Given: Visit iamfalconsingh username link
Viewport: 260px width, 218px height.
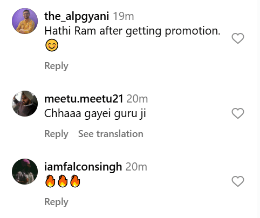Looking at the screenshot, I should [83, 167].
